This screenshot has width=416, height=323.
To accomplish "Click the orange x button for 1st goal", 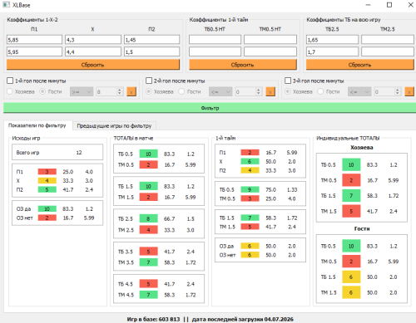I will coord(131,91).
